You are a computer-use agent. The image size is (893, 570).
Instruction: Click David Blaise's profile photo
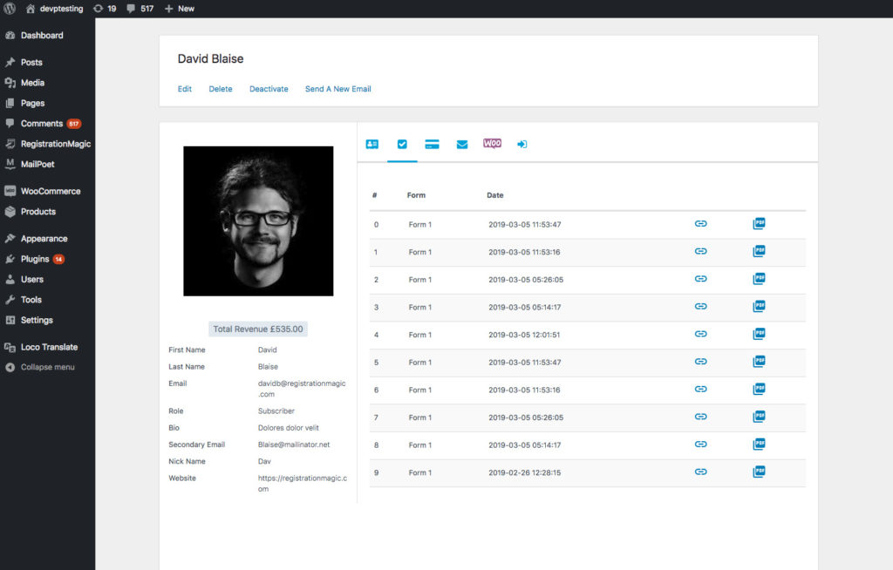[x=258, y=221]
